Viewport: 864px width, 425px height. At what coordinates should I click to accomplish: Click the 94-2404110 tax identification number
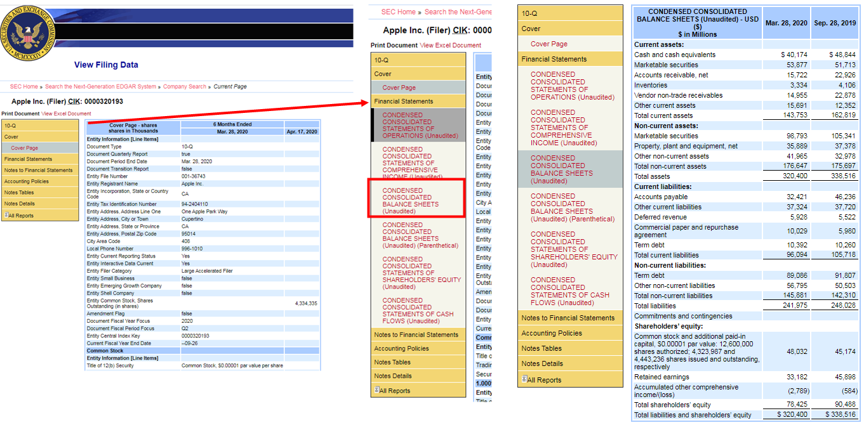196,204
